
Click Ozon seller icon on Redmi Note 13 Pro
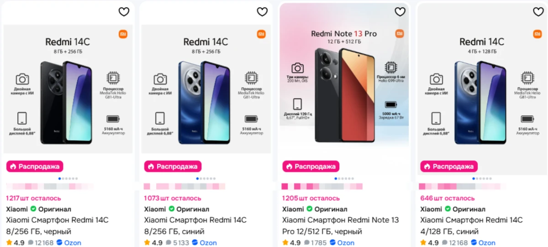(332, 243)
